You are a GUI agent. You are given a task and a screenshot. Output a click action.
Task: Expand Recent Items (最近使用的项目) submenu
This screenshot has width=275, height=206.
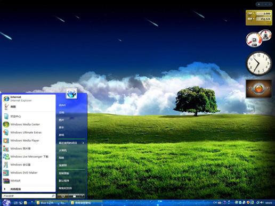pyautogui.click(x=71, y=143)
